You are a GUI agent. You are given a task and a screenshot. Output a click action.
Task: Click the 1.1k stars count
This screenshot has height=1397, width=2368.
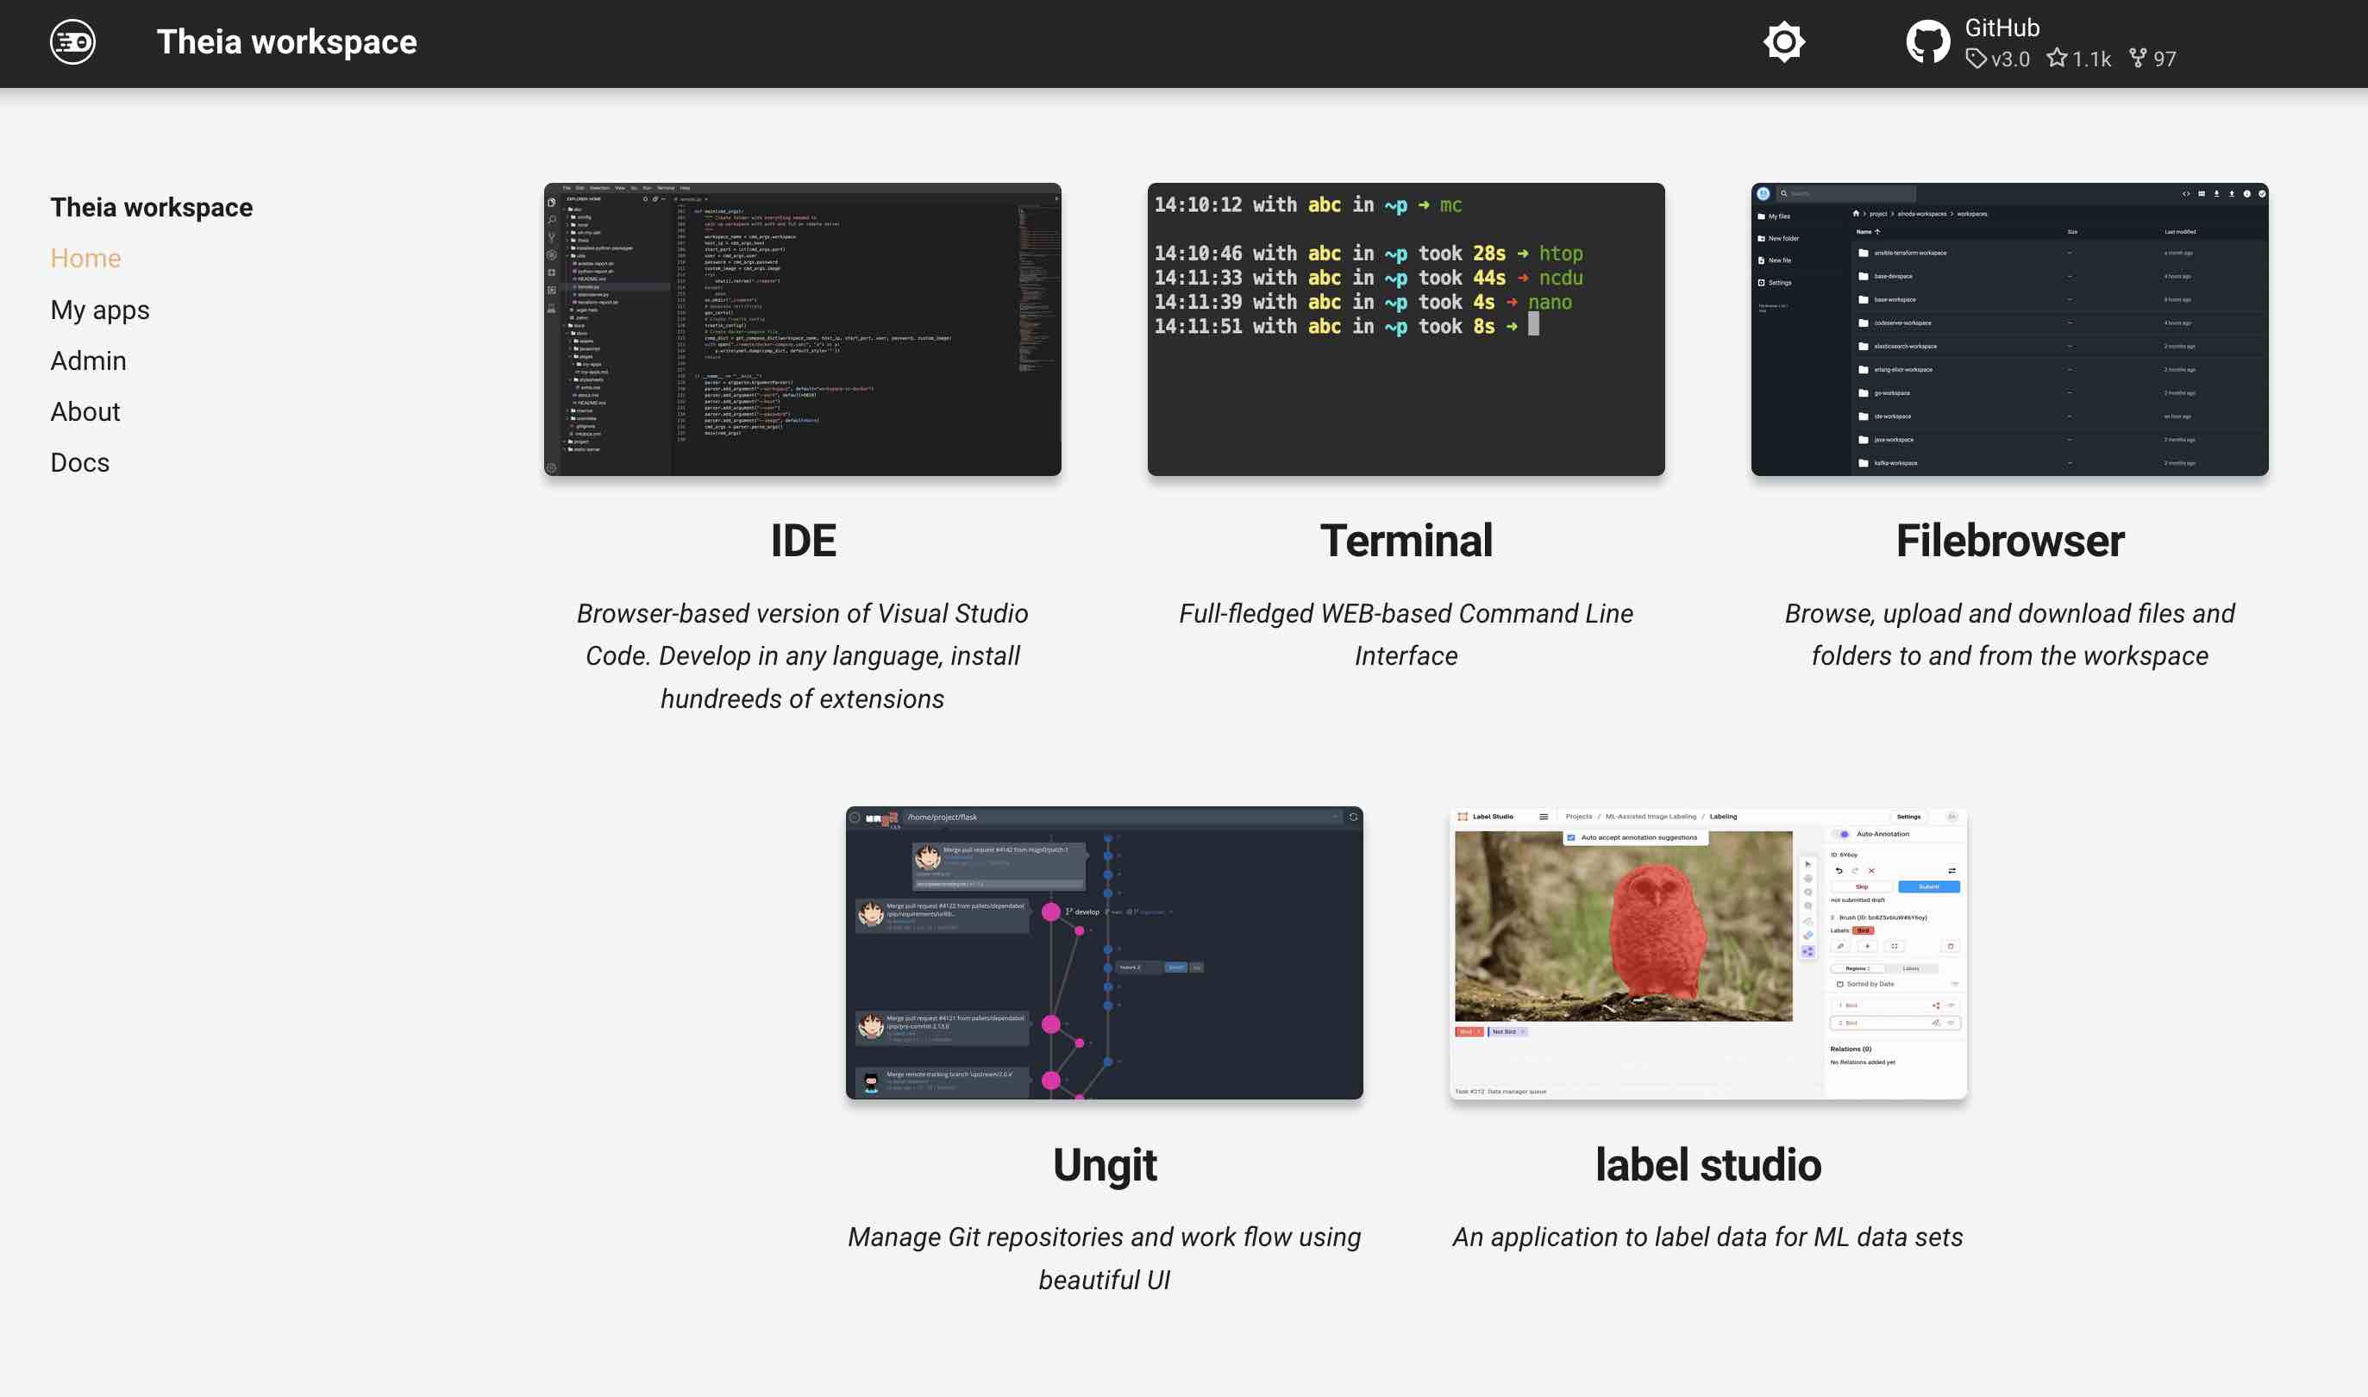pos(2079,59)
